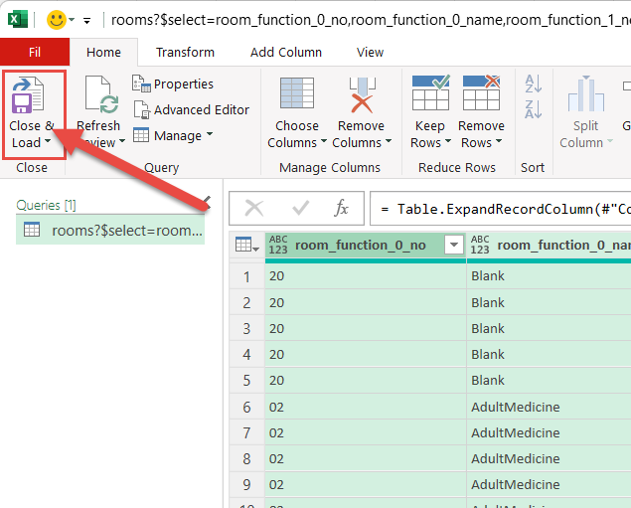Click the Split Column icon
Viewport: 631px width, 508px height.
click(x=586, y=95)
